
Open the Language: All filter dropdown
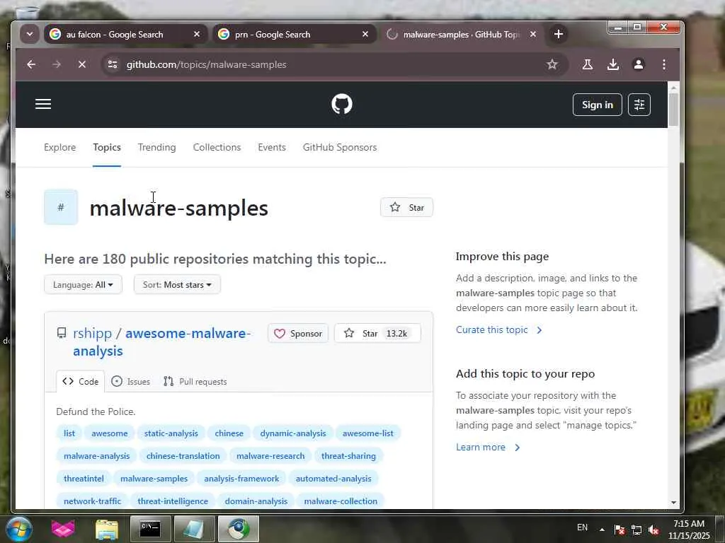(x=84, y=284)
